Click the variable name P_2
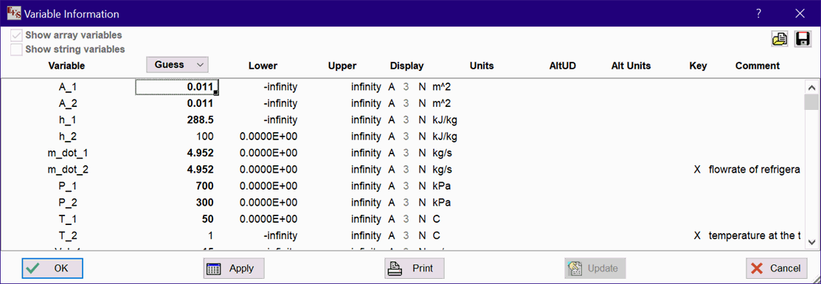This screenshot has height=284, width=821. [x=67, y=203]
